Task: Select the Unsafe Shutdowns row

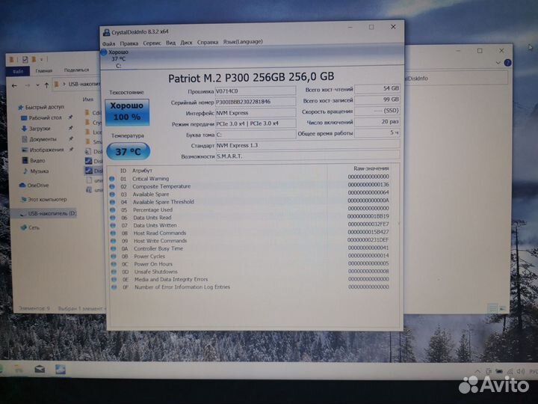Action: (250, 272)
